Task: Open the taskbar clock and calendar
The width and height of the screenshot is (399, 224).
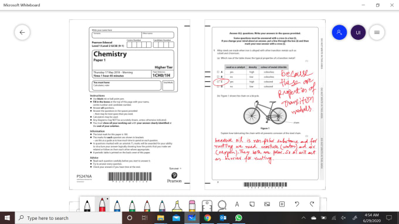Action: pos(372,218)
